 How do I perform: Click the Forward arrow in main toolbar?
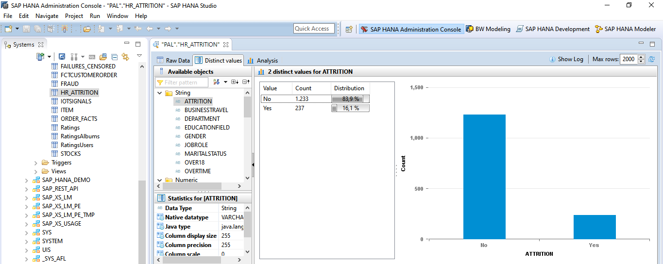[168, 29]
